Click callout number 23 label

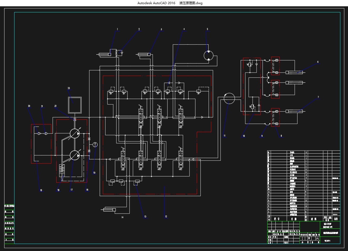(69, 88)
